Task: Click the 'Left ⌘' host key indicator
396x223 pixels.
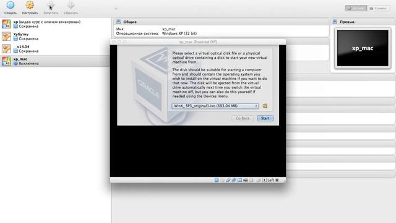Action: [x=273, y=180]
